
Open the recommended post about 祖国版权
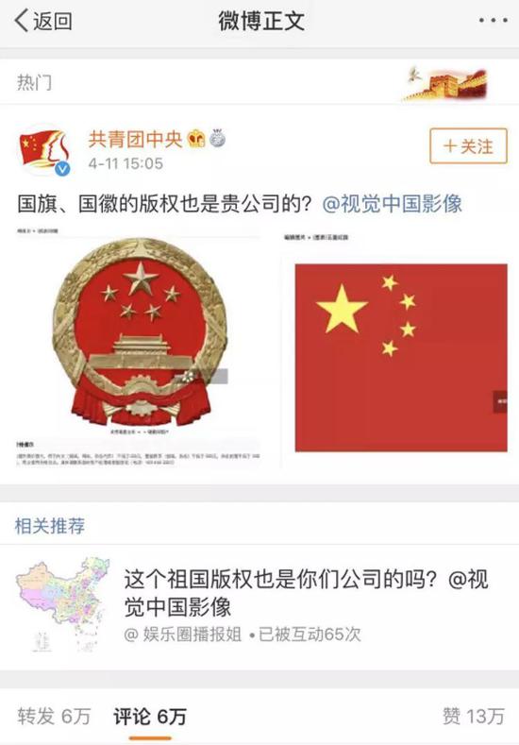(x=307, y=592)
